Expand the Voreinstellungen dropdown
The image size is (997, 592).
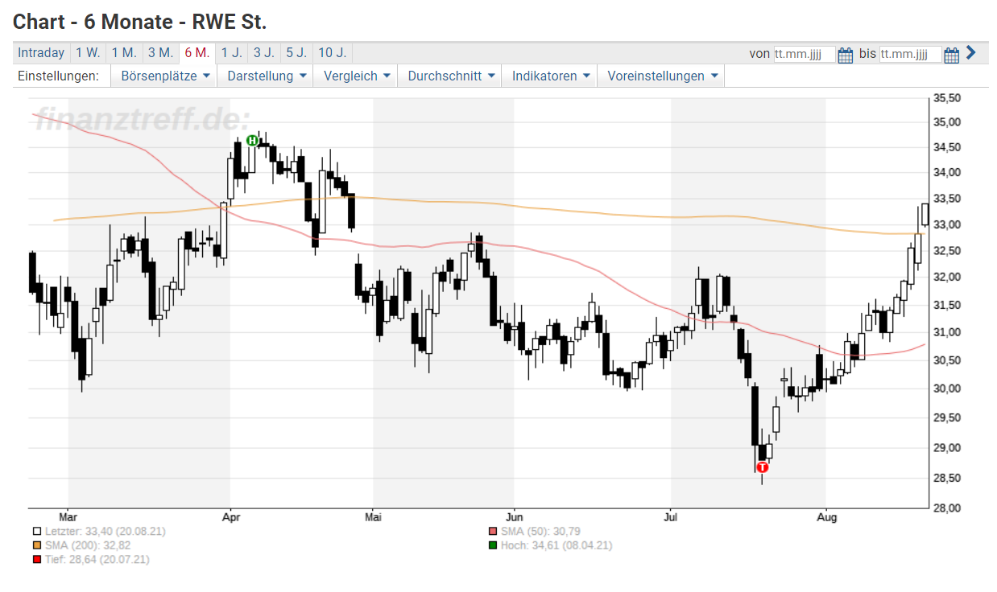click(x=660, y=76)
